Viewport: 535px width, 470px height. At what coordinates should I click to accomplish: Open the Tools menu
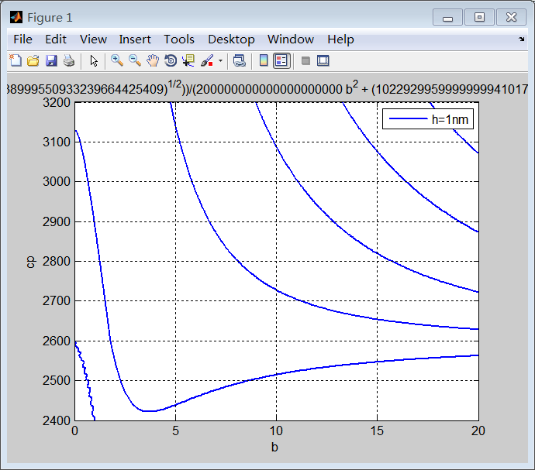(x=179, y=39)
